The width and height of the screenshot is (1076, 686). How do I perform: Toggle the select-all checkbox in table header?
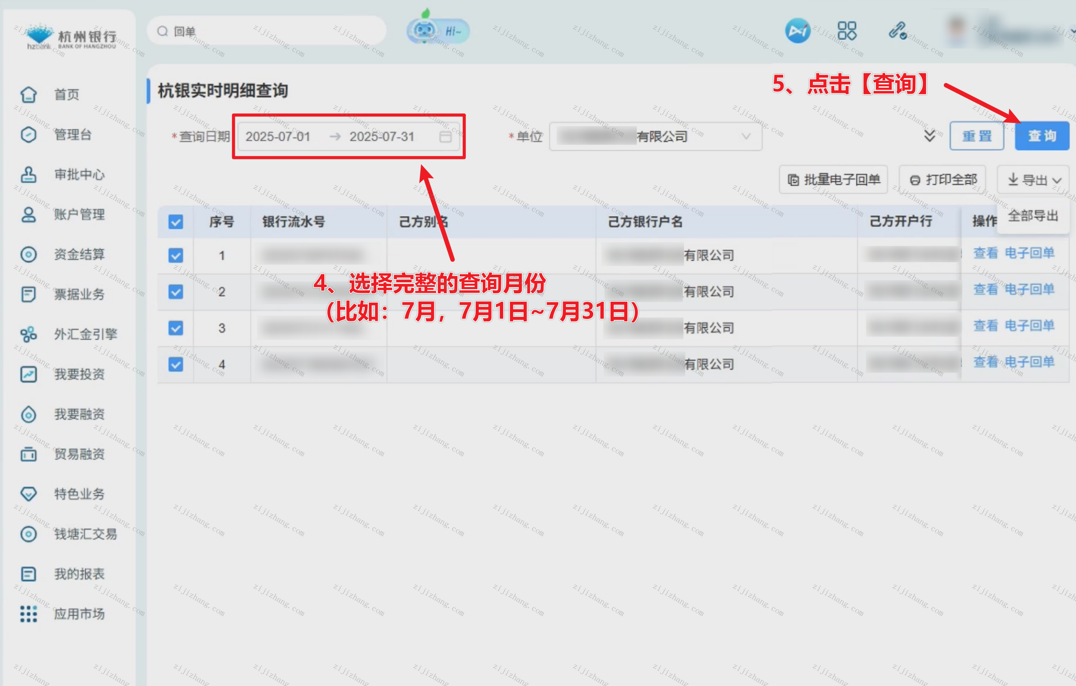[x=176, y=222]
